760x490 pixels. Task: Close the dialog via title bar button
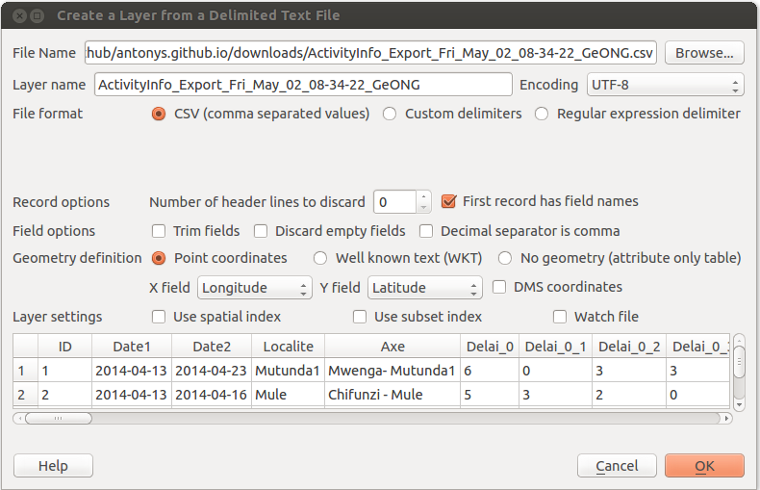[16, 15]
